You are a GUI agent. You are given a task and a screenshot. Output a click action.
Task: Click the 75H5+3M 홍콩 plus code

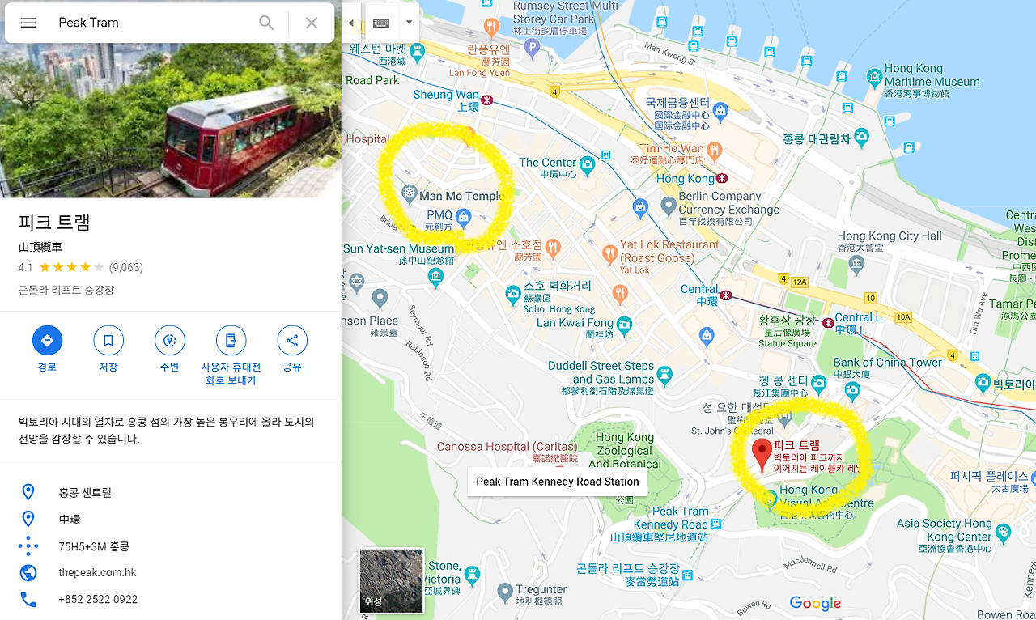94,546
